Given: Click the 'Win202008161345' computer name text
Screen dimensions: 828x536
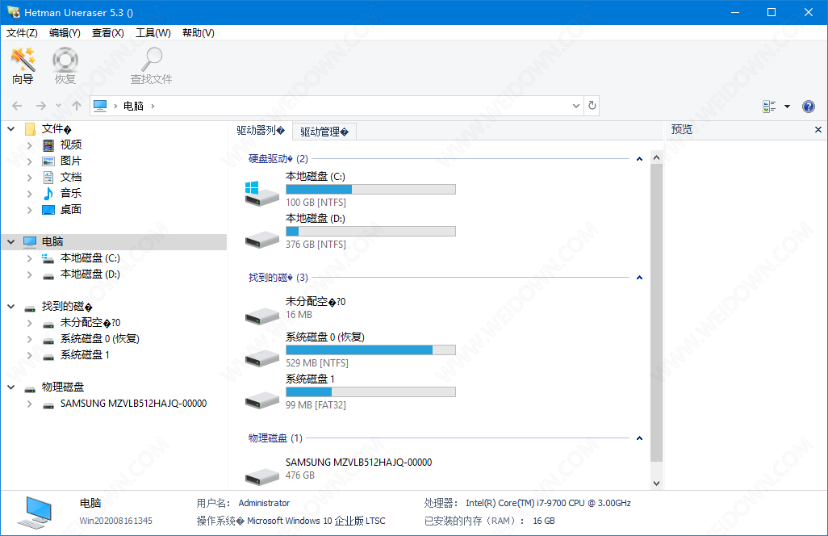Looking at the screenshot, I should (x=115, y=521).
